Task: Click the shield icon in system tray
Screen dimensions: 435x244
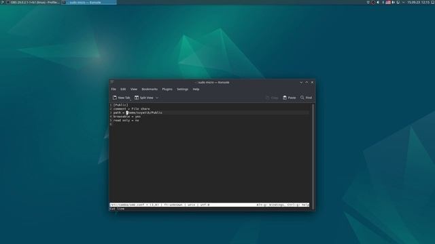Action: tap(368, 2)
